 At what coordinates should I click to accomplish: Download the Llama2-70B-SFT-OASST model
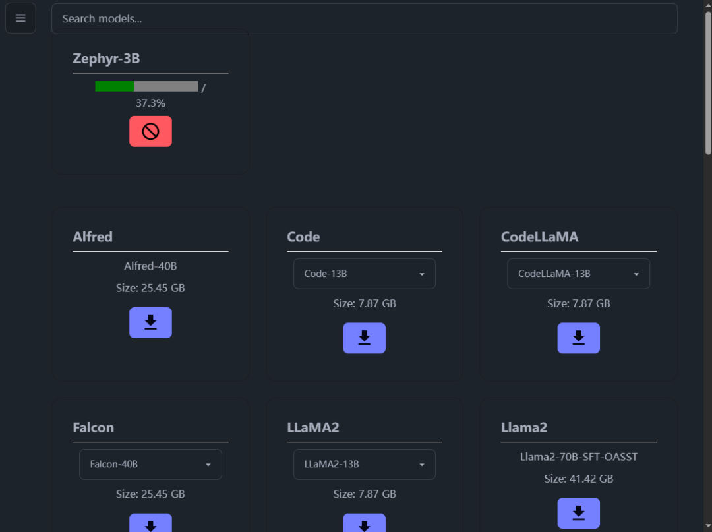click(x=579, y=514)
